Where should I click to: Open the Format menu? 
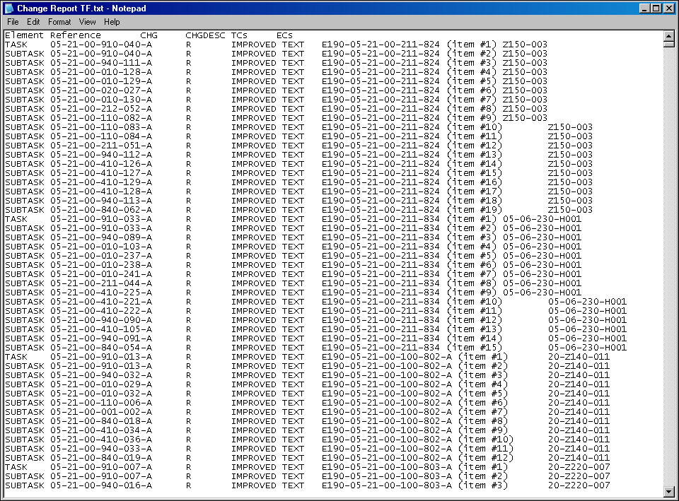(59, 22)
